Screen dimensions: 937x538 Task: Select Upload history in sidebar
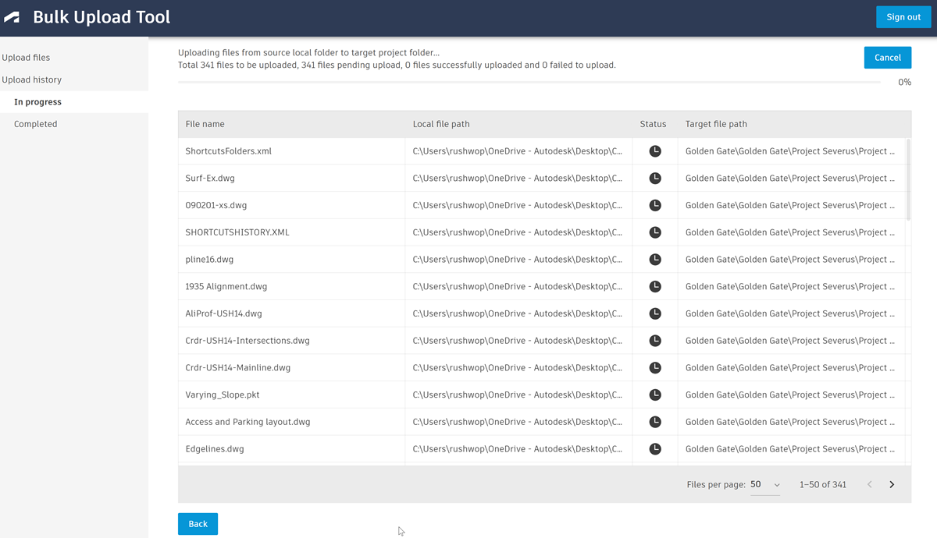point(31,80)
